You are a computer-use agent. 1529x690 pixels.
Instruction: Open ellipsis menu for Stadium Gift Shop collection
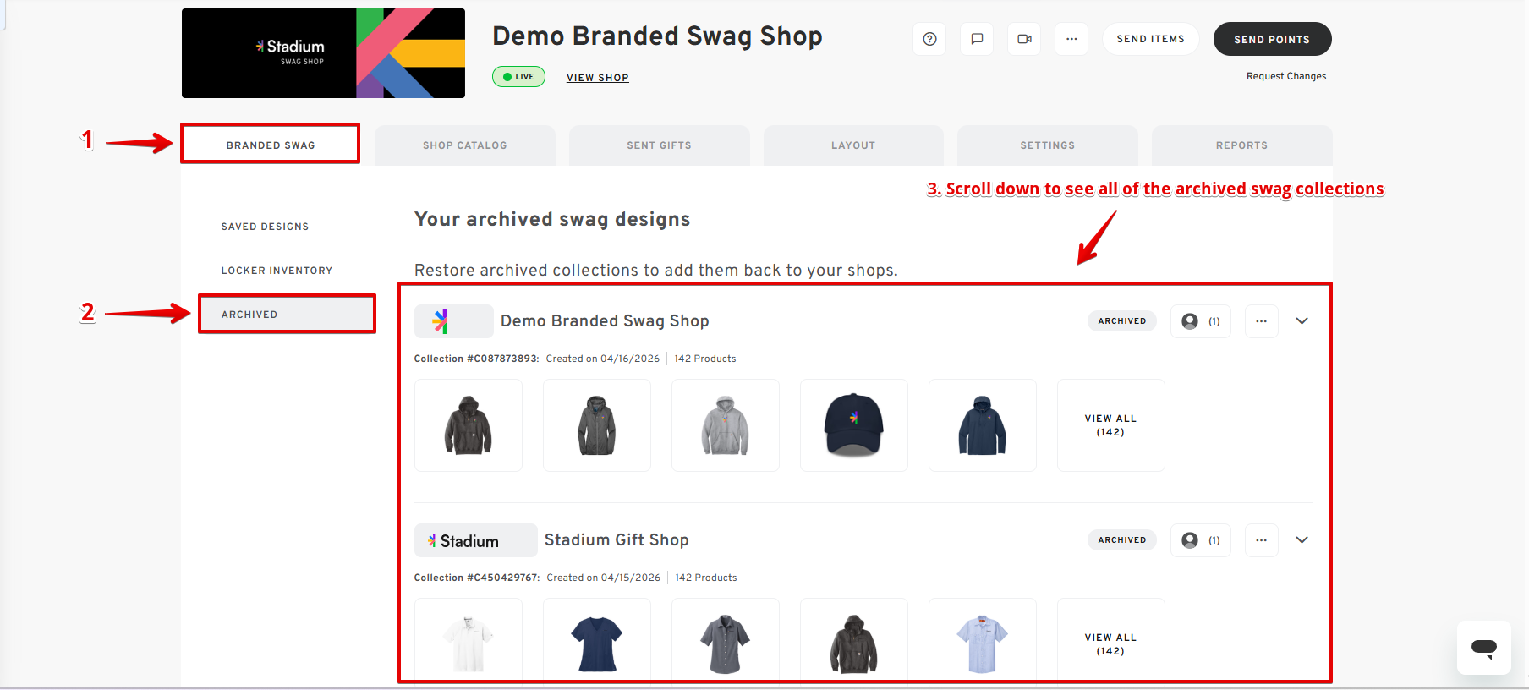click(x=1261, y=540)
